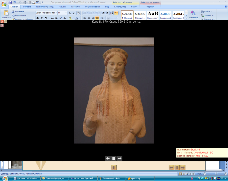
Task: Toggle italic (К) formatting
Action: tap(42, 18)
